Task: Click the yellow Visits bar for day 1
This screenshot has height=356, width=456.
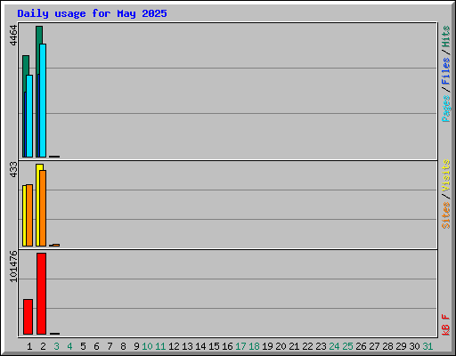Action: (24, 215)
